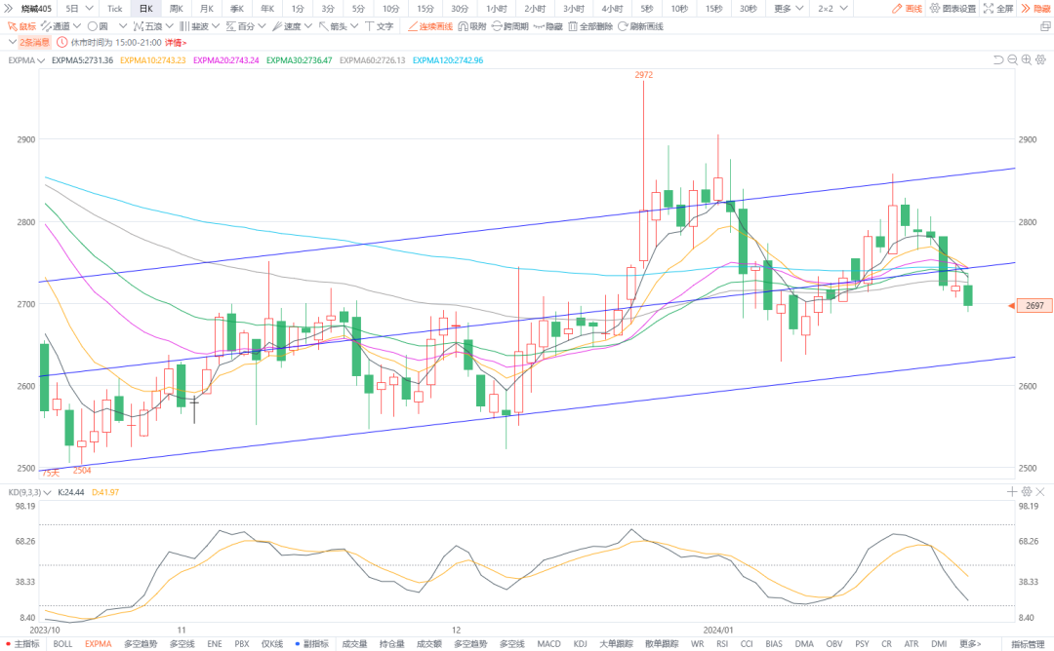Open 图表设置 chart settings
Viewport: 1054px width, 651px height.
tap(953, 9)
